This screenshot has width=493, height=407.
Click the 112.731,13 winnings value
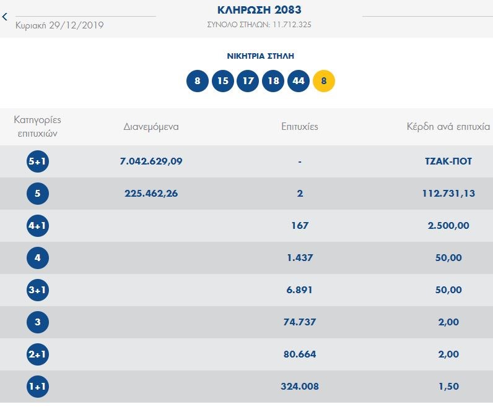click(444, 194)
